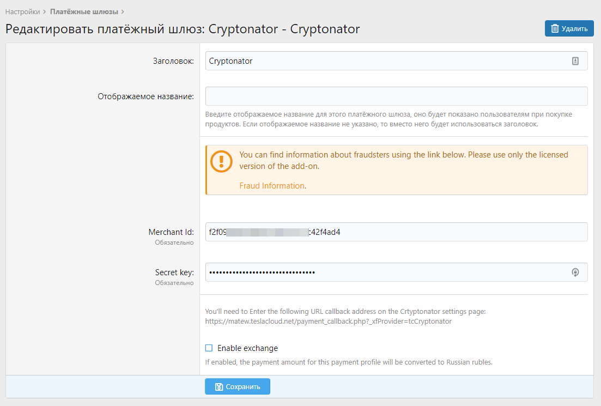Click the 'Enable exchange' label text
This screenshot has height=406, width=601.
(x=247, y=348)
